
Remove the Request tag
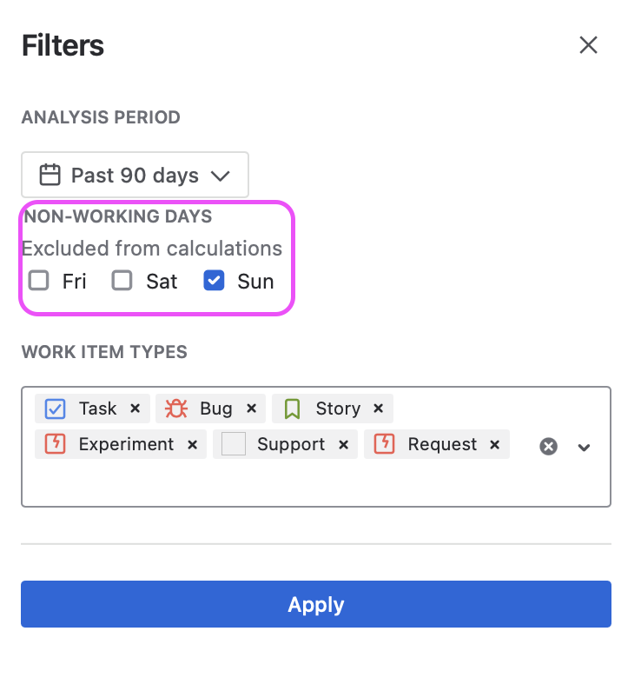[x=495, y=445]
